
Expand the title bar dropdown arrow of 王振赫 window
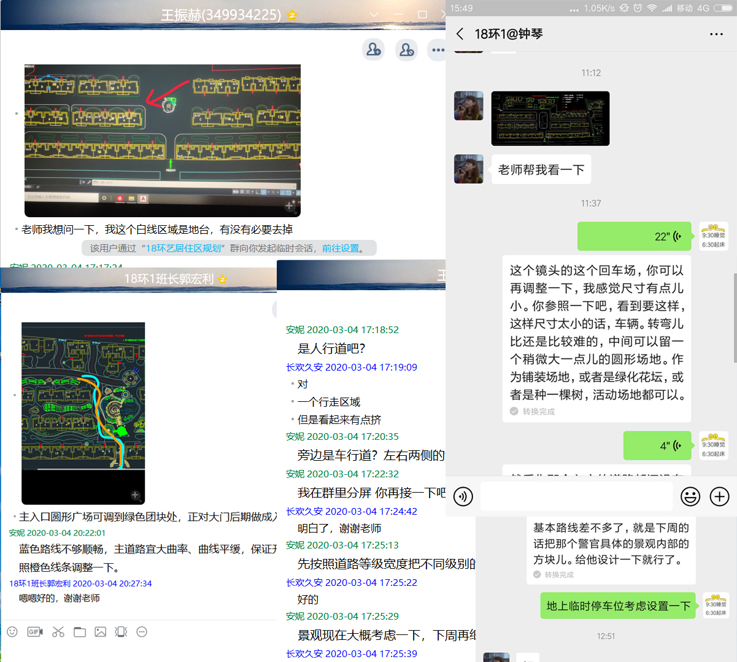click(x=374, y=14)
